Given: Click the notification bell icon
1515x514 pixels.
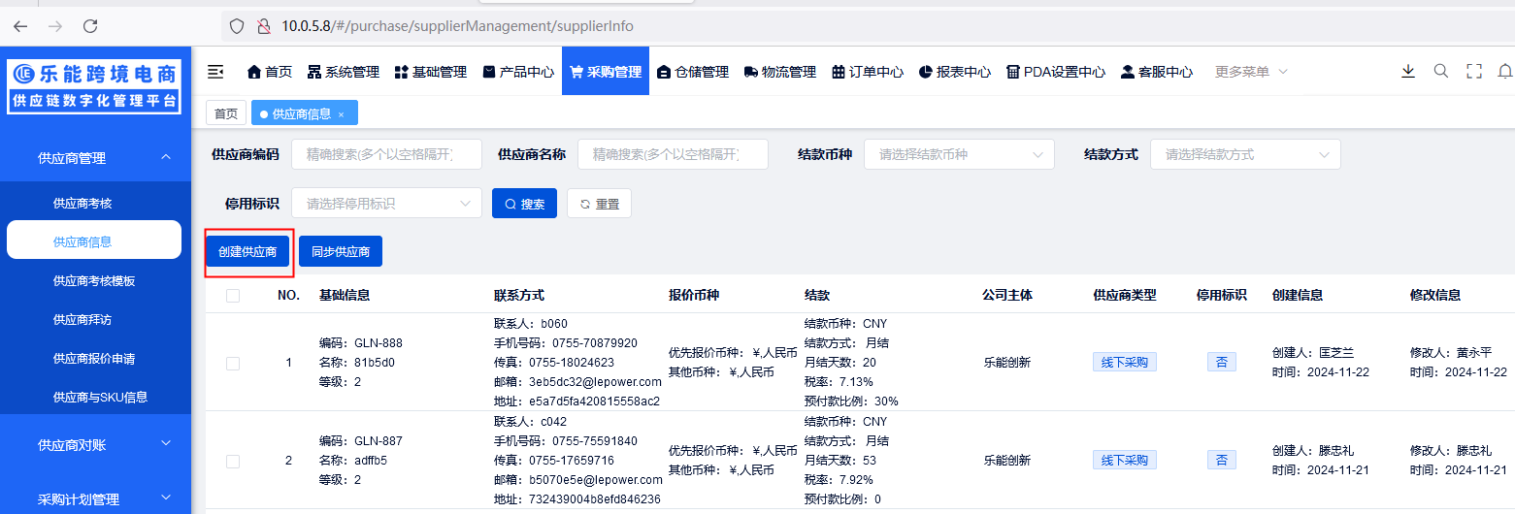Looking at the screenshot, I should [1505, 72].
